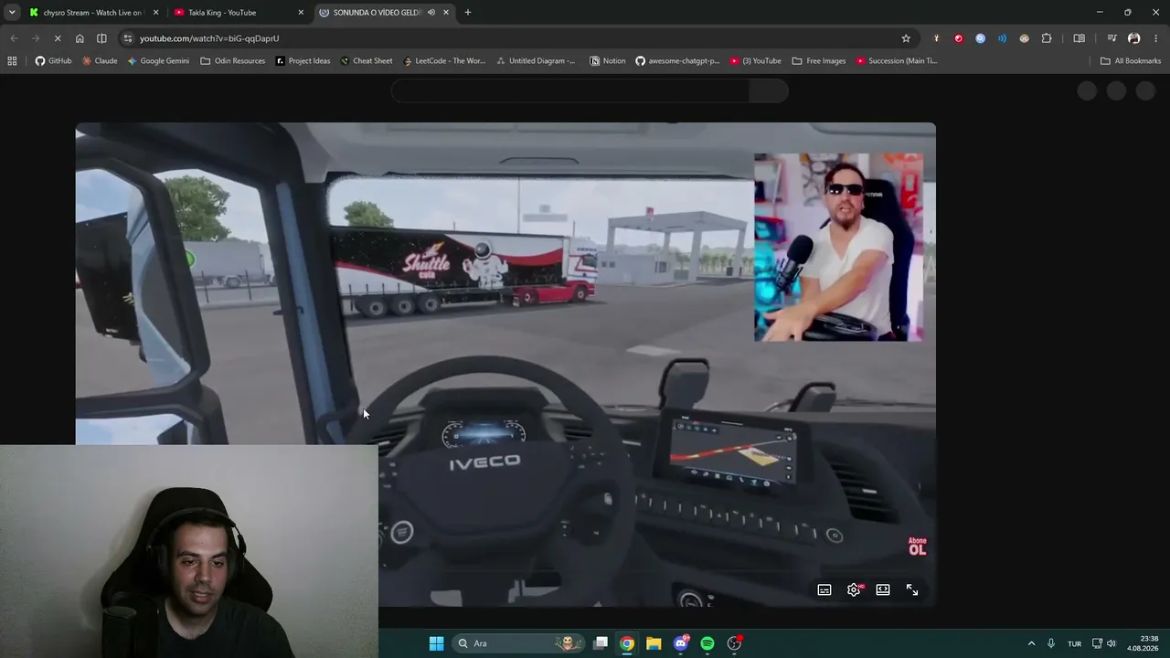Image resolution: width=1170 pixels, height=658 pixels.
Task: Open the awesome-chatgpt-p... GitHub bookmark
Action: pos(677,61)
